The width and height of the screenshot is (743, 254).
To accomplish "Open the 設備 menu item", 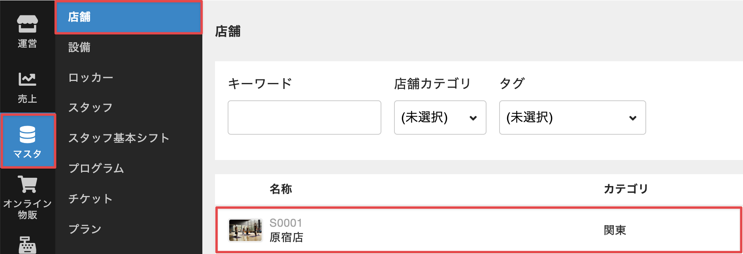I will [79, 47].
